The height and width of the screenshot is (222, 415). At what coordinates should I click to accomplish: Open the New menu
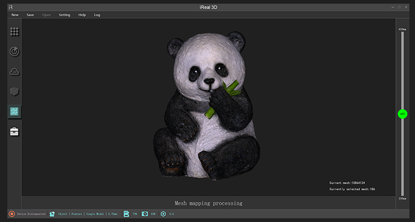[x=15, y=15]
